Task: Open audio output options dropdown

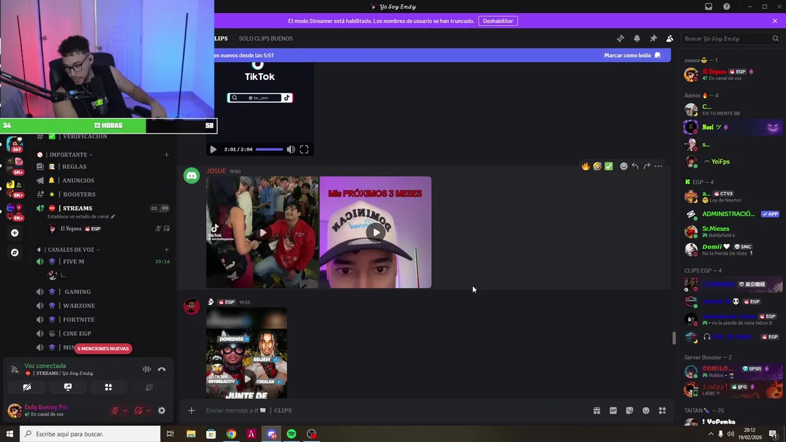Action: [x=149, y=411]
